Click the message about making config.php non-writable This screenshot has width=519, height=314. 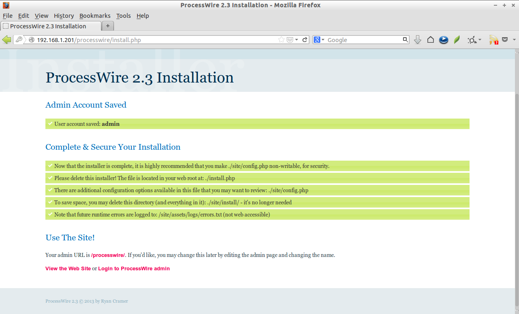[257, 166]
